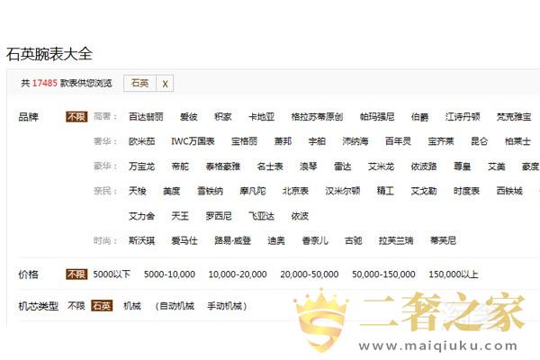Open the 昆仑 brand link
Screen dimensions: 540x360
click(480, 141)
